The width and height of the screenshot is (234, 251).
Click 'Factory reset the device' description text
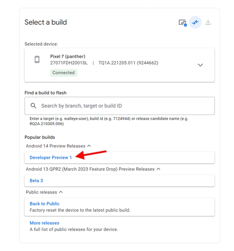click(x=80, y=210)
